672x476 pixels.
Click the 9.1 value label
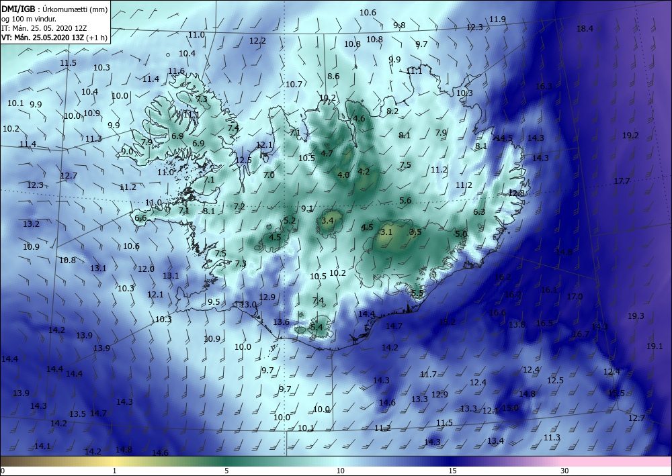point(307,209)
